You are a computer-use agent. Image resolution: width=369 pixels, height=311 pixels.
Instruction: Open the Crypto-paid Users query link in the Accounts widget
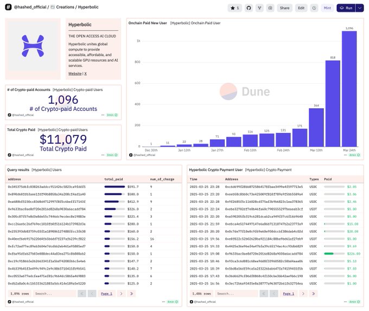tap(78, 90)
